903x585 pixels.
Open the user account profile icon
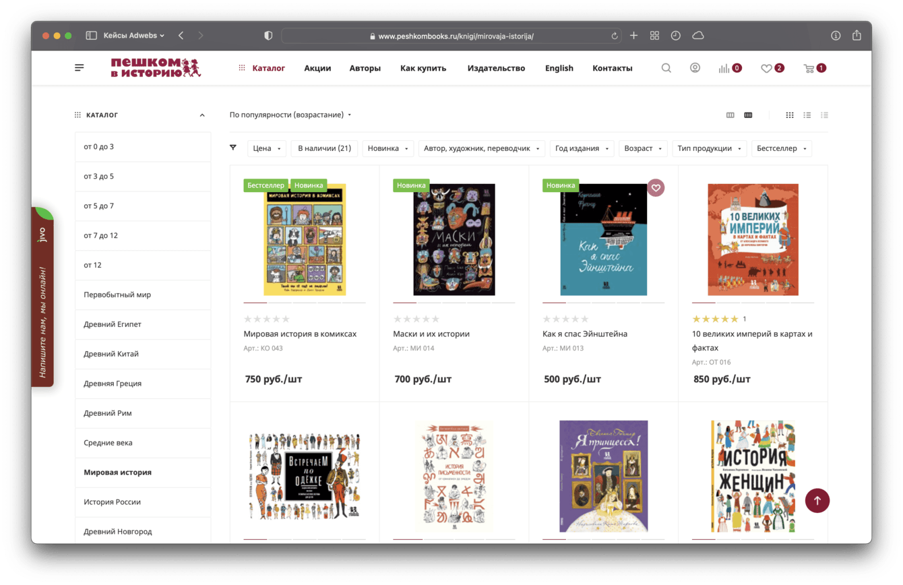[x=695, y=68]
